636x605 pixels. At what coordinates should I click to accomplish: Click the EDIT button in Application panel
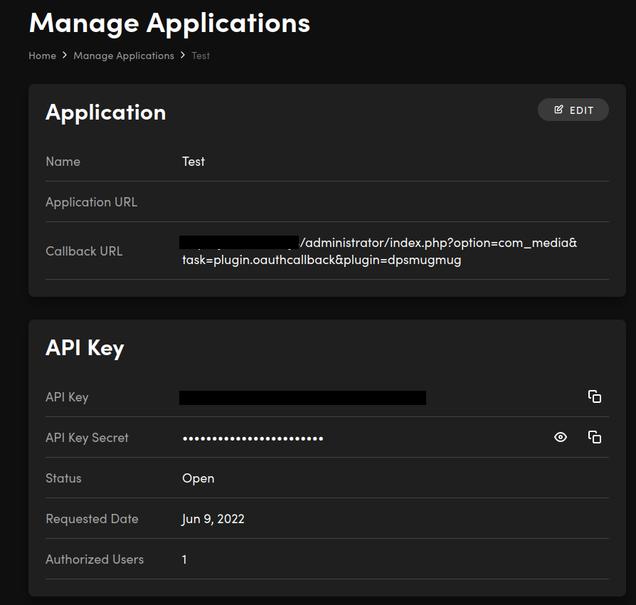coord(573,110)
